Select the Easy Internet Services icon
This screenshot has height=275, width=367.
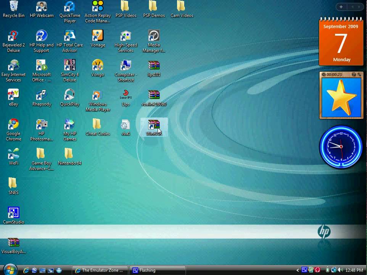(14, 71)
